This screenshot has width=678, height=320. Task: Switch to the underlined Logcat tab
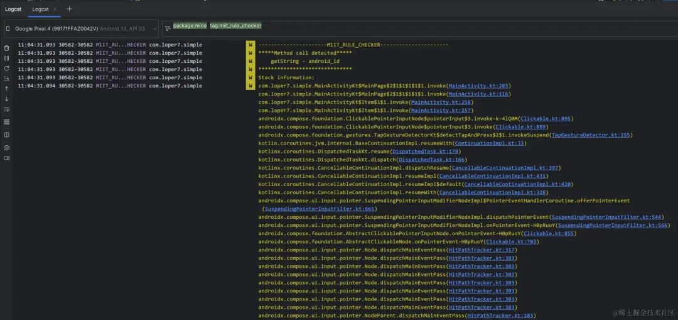(41, 9)
